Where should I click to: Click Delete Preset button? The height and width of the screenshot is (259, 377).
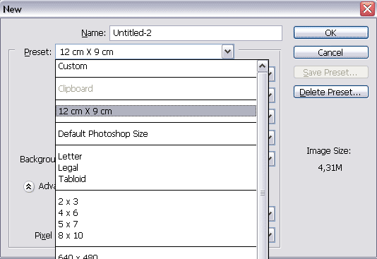331,92
